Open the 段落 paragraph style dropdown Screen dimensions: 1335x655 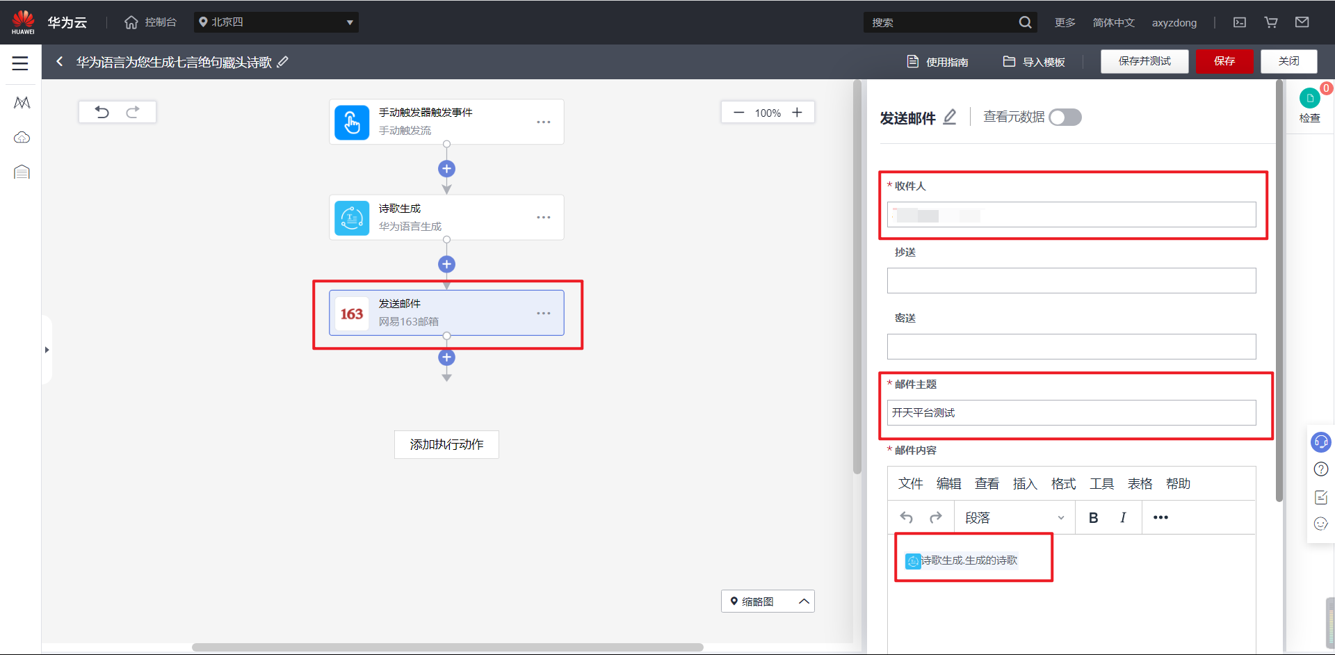1014,518
